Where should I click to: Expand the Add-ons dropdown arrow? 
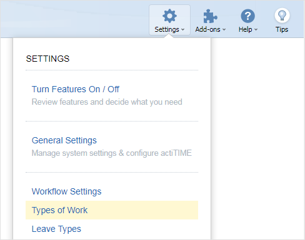(x=224, y=30)
